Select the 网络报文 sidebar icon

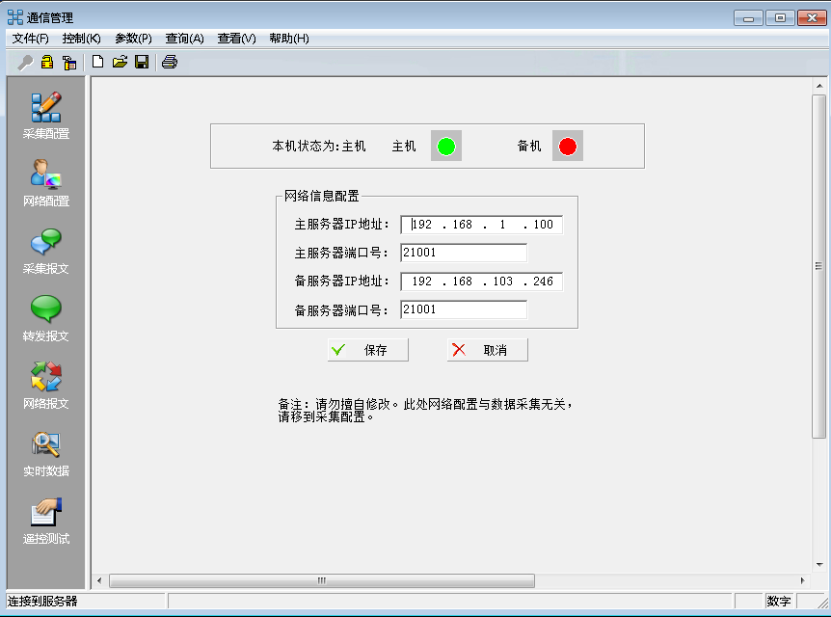44,383
